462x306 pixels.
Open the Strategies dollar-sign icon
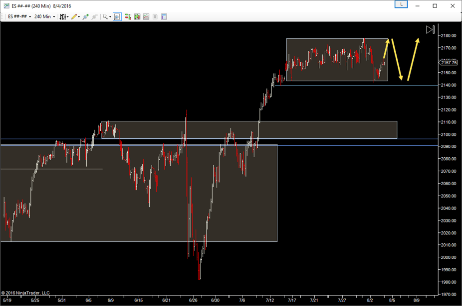155,16
